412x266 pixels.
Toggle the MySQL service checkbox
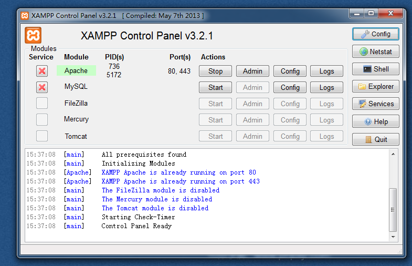pyautogui.click(x=42, y=87)
